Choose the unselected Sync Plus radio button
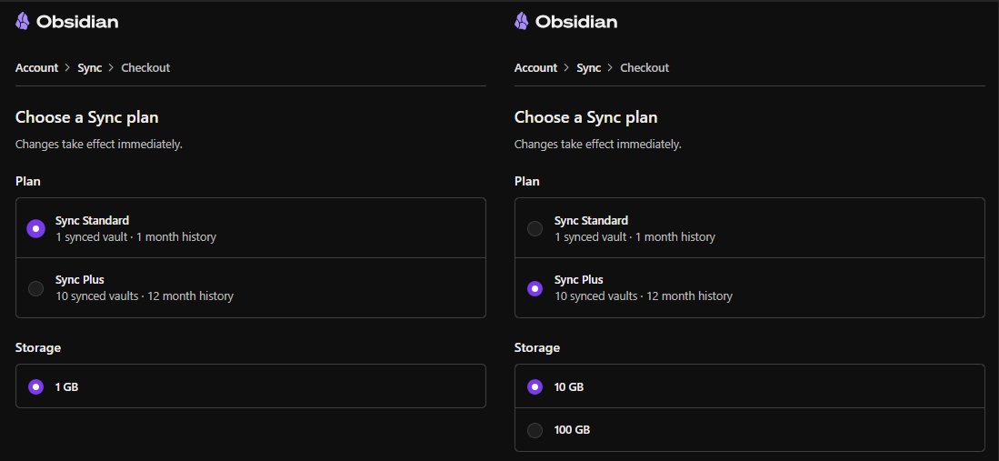Screen dimensions: 999x461 [x=35, y=288]
